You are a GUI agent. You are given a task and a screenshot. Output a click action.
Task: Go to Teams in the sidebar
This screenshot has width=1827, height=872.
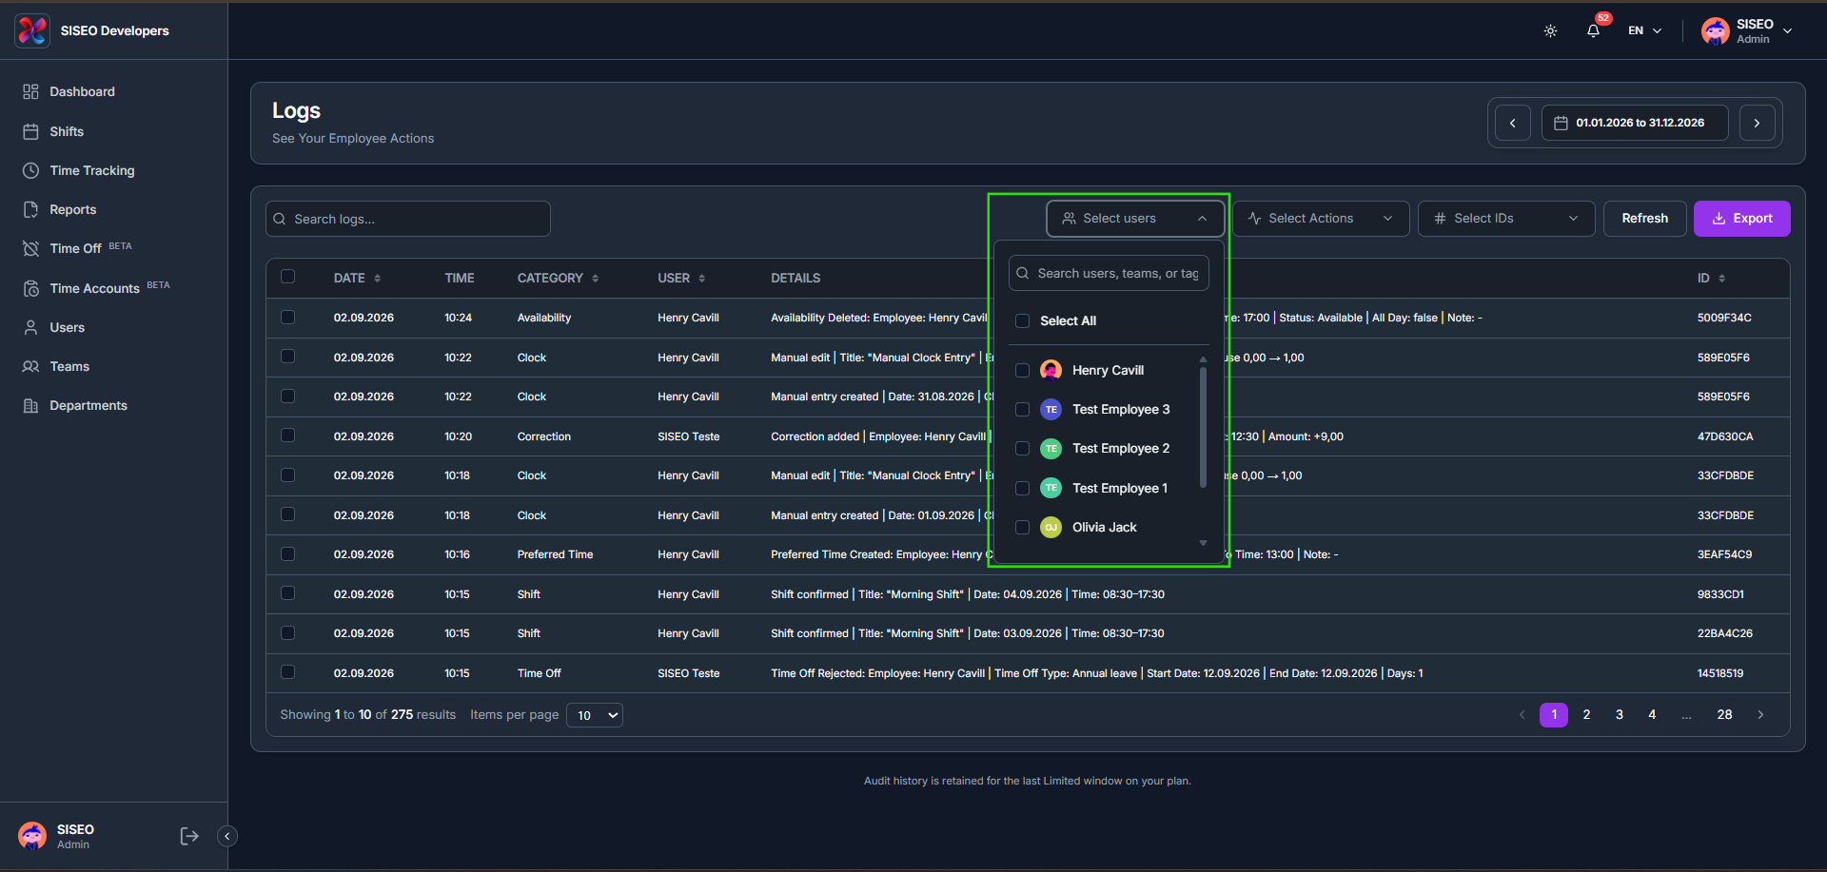[x=69, y=366]
